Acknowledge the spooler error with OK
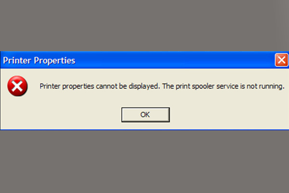Viewport: 289px width, 193px height. coord(145,115)
